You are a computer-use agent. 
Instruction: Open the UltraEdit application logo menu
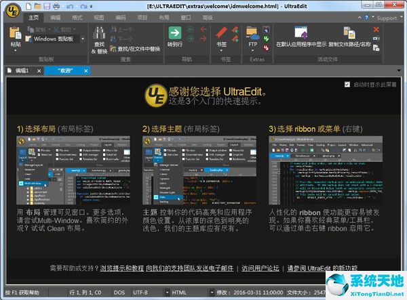[x=14, y=11]
